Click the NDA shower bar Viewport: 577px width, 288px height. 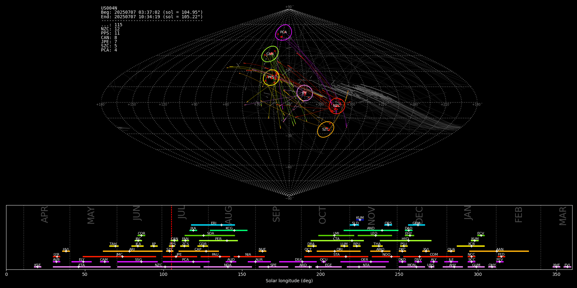click(x=228, y=267)
